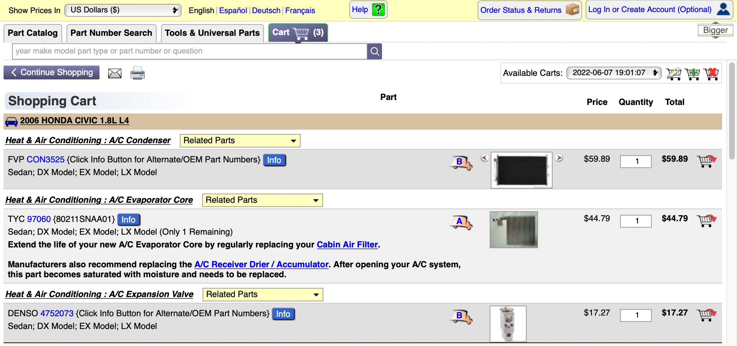Expand Related Parts for A/C Evaporator Core
737x346 pixels.
click(262, 200)
